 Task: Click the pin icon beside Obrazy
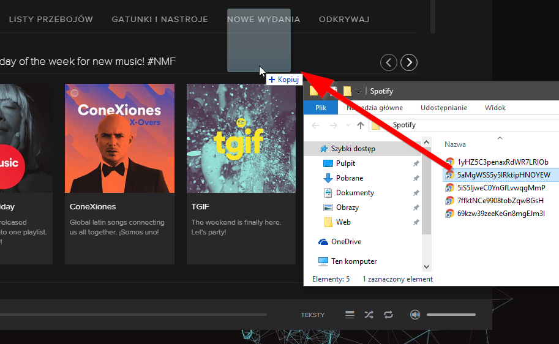[416, 208]
